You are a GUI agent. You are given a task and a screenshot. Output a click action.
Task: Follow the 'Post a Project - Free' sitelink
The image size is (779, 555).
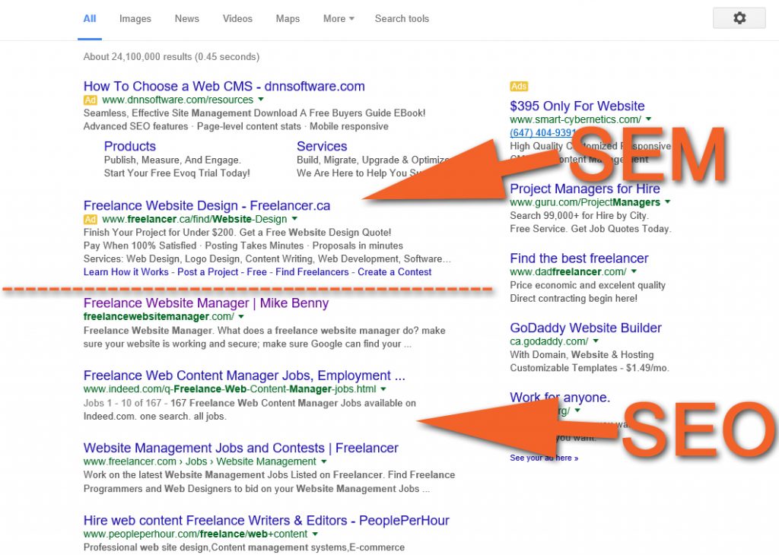tap(222, 272)
